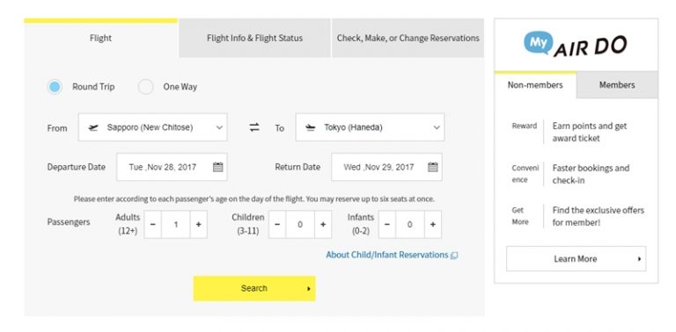This screenshot has width=676, height=332.
Task: Click the Learn More button
Action: pyautogui.click(x=576, y=259)
